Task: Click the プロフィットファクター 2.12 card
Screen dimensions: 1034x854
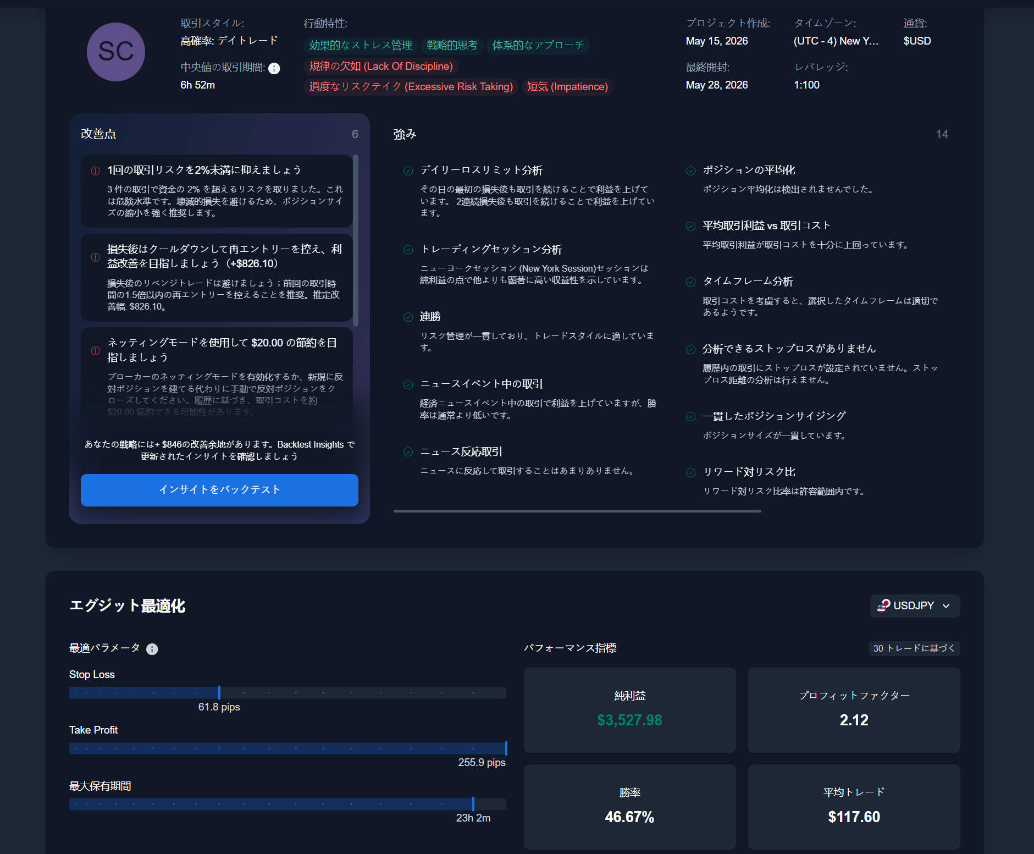Action: 854,710
